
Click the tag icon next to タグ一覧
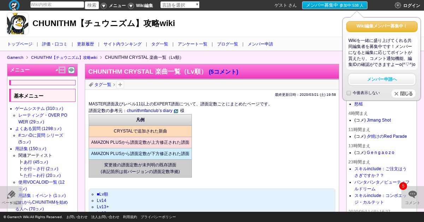click(91, 85)
